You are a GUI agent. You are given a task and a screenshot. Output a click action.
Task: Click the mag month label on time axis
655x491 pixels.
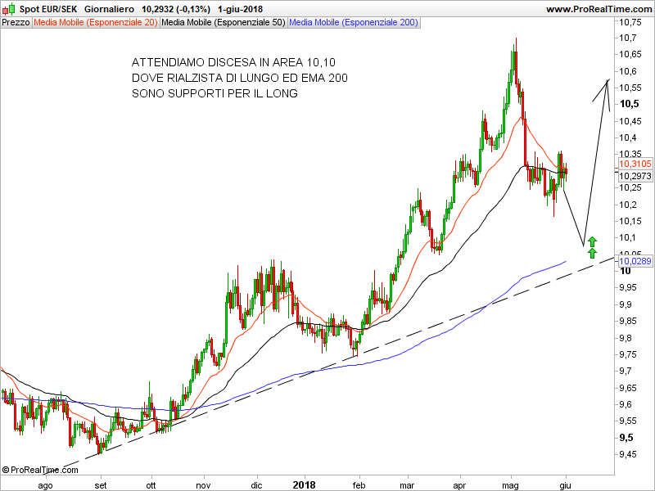click(x=514, y=484)
